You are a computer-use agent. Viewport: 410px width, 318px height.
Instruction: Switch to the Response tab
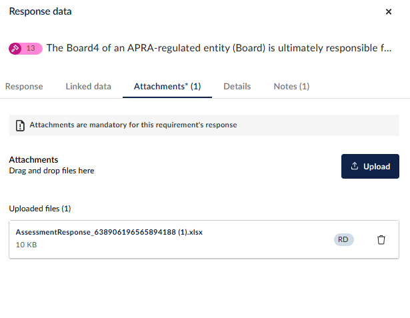tap(24, 87)
